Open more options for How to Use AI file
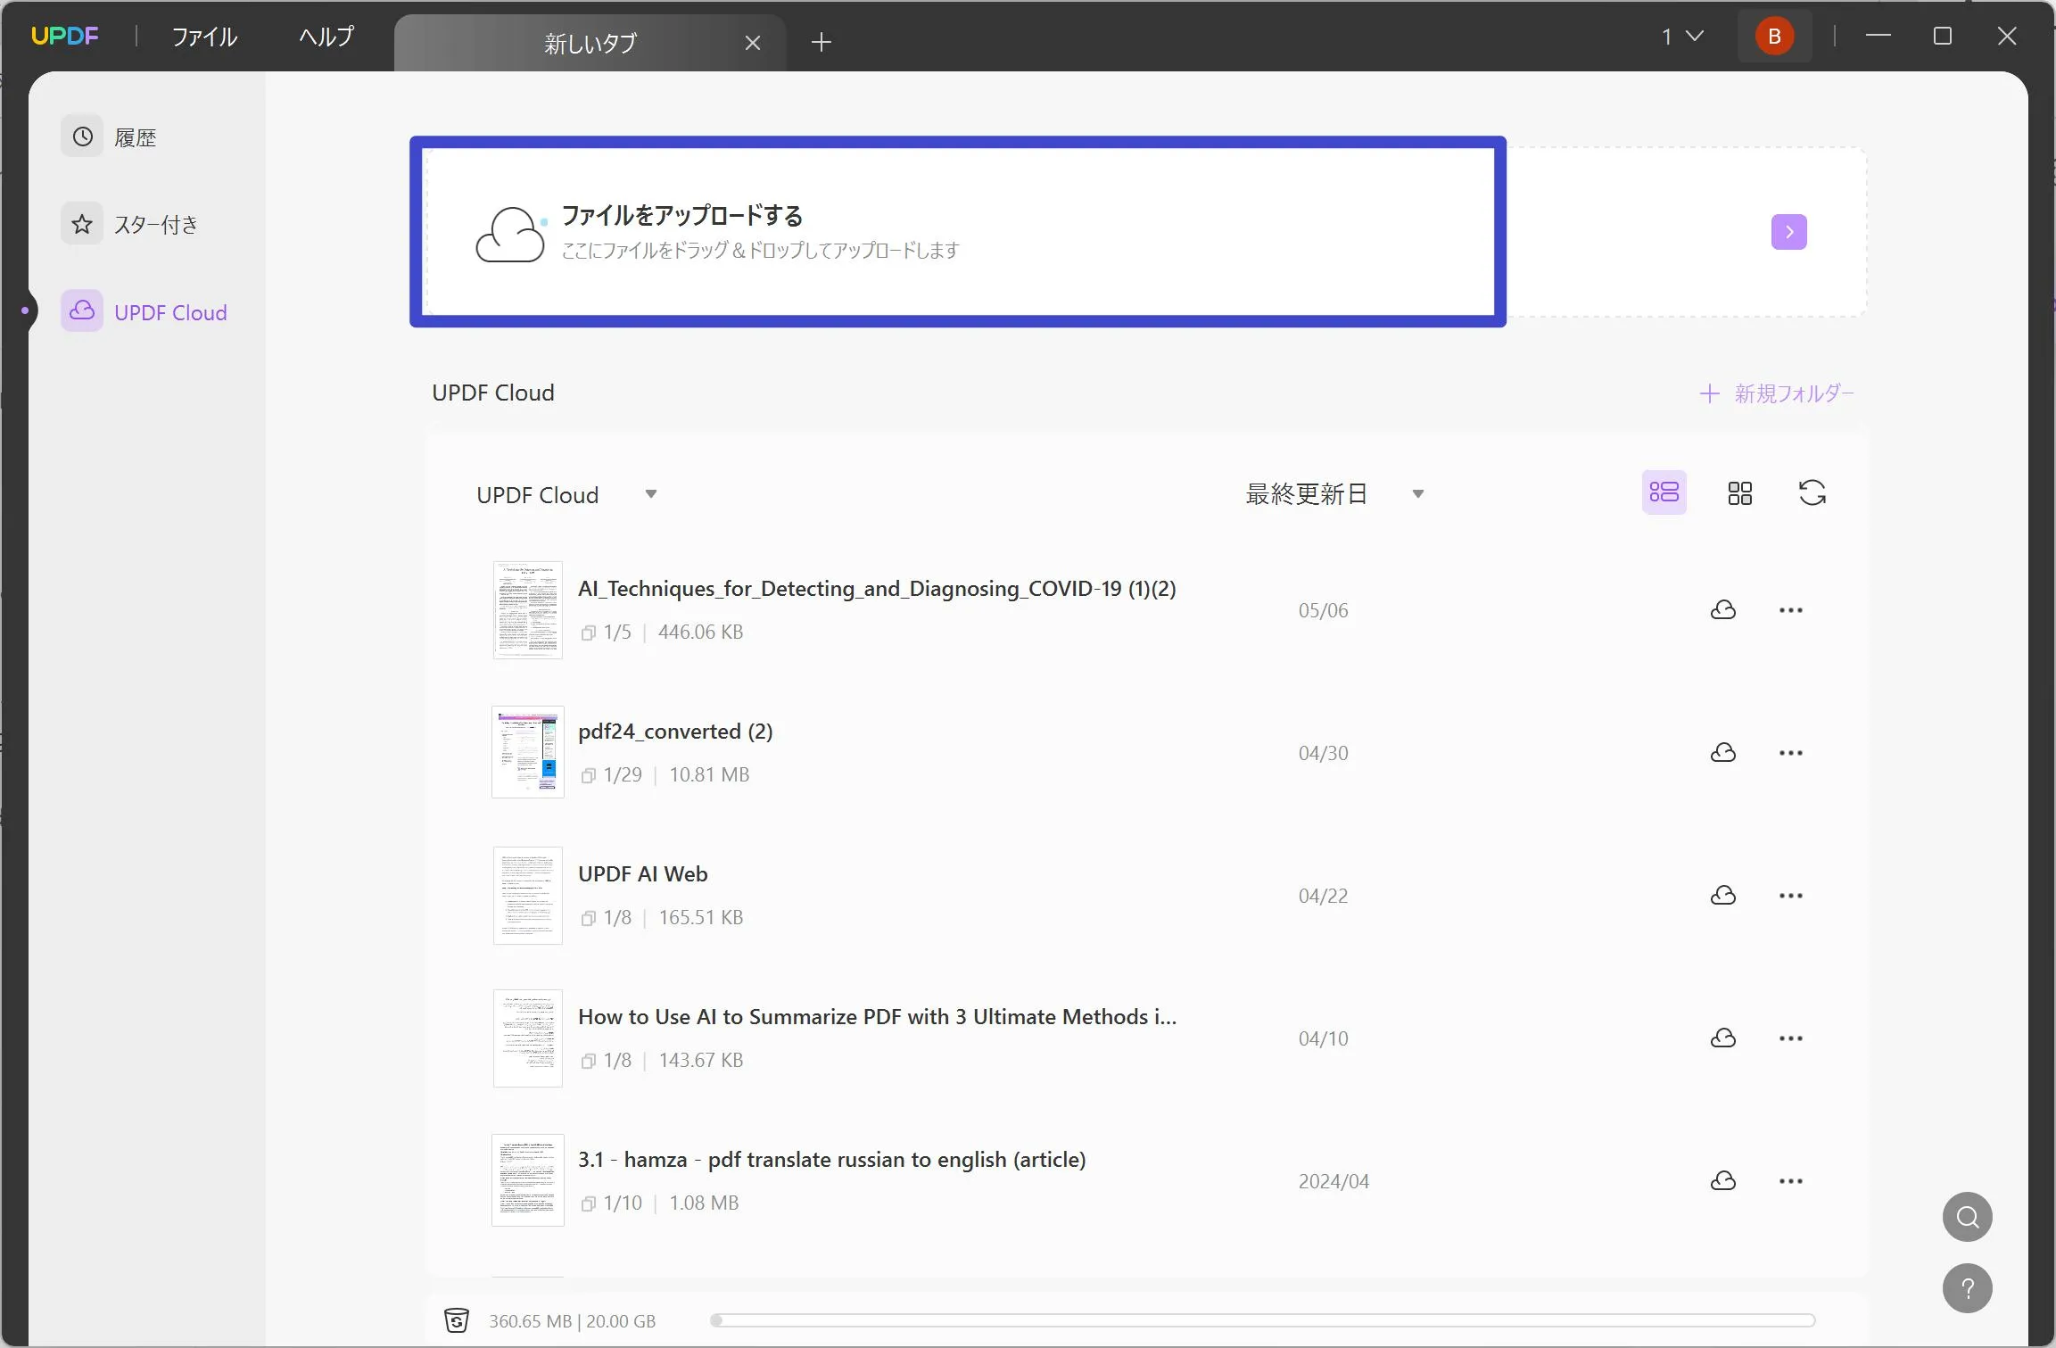This screenshot has width=2056, height=1348. (1790, 1038)
